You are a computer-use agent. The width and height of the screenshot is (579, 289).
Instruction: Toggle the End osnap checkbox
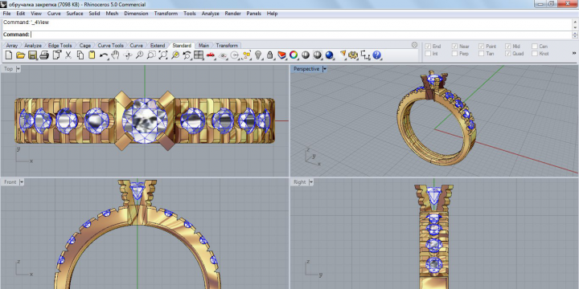428,47
